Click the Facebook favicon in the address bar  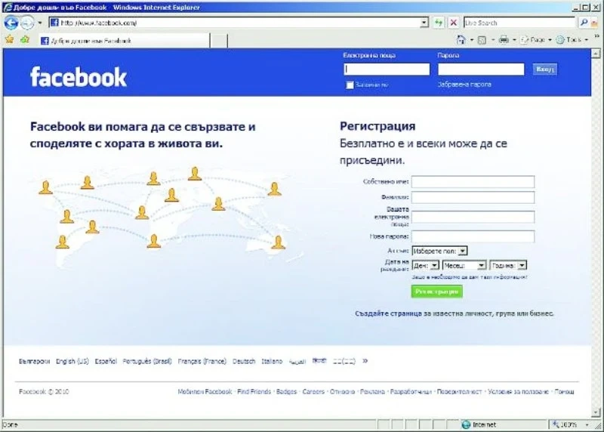pyautogui.click(x=54, y=23)
